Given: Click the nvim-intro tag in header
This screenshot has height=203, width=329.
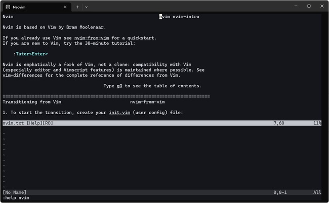Looking at the screenshot, I should [186, 17].
